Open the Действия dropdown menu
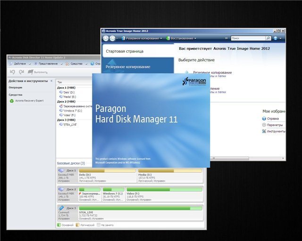 tap(19, 63)
